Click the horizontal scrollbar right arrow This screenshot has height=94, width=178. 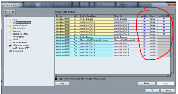(x=169, y=75)
